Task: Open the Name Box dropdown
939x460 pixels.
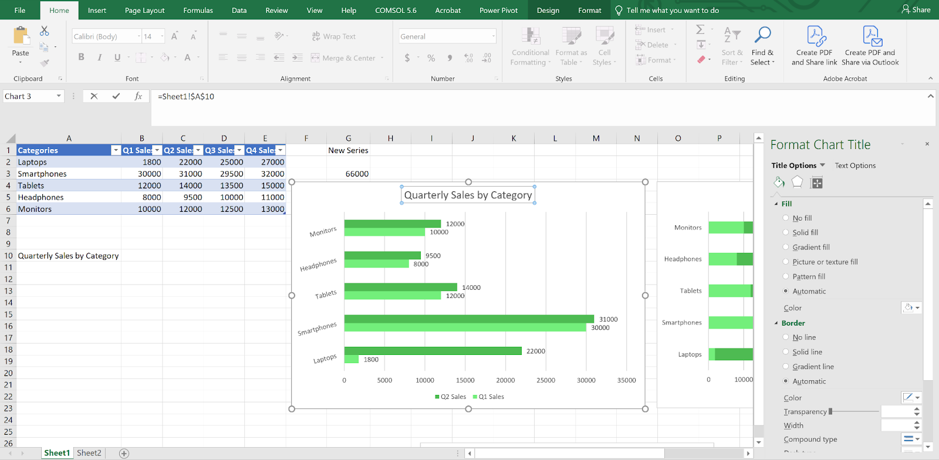Action: [59, 96]
